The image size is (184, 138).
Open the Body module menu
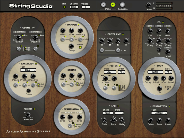pyautogui.click(x=155, y=66)
